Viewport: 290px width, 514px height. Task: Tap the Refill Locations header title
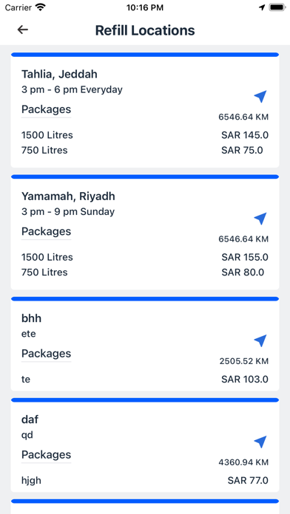(145, 30)
